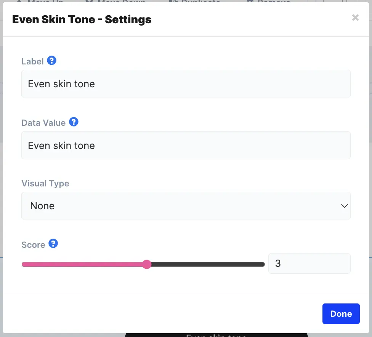
Task: Click the Score help question-mark icon
Action: pos(53,244)
